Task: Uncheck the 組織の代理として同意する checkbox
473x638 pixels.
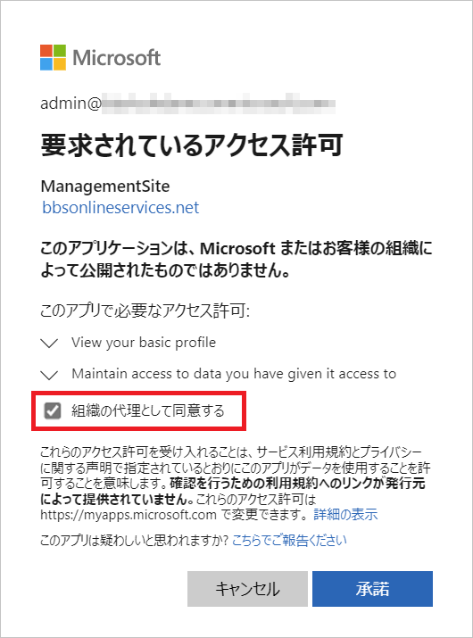Action: click(53, 410)
